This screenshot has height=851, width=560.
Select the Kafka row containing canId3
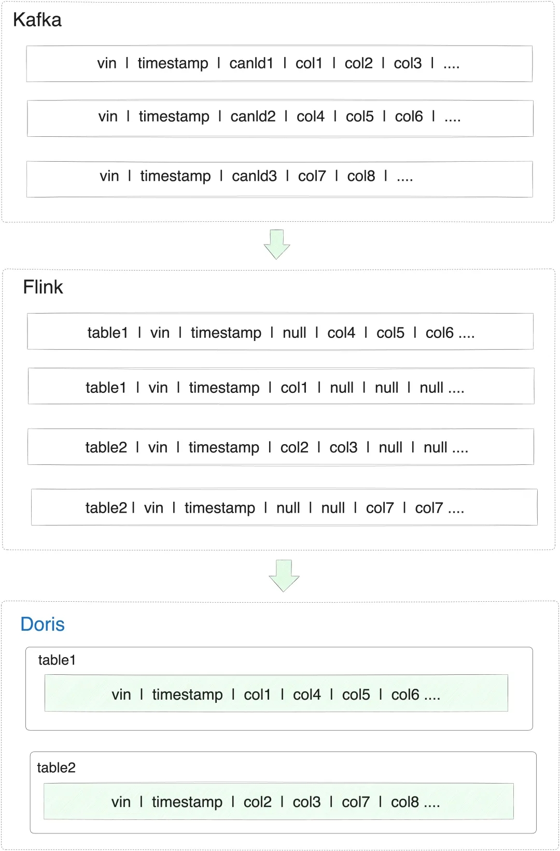[279, 179]
